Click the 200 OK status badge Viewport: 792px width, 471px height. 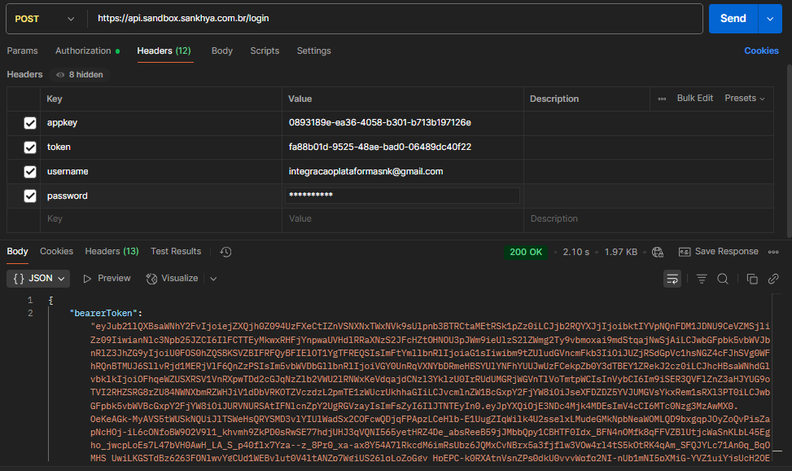pyautogui.click(x=526, y=252)
